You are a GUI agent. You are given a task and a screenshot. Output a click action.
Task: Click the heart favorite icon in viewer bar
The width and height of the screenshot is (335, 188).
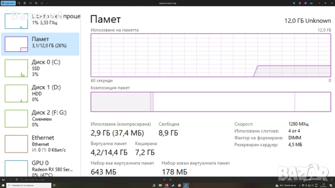click(x=11, y=180)
